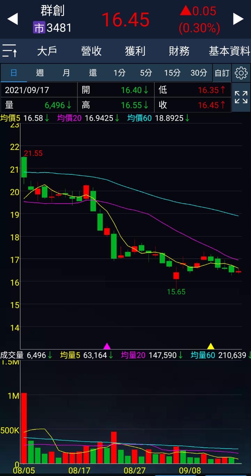251x476 pixels.
Task: Tap the 均量60 volume average label
Action: [203, 355]
